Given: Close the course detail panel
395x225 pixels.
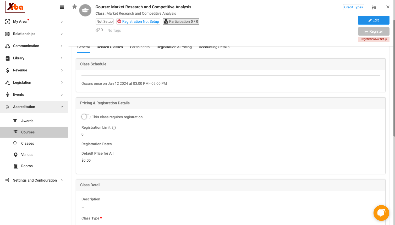Looking at the screenshot, I should click(x=388, y=7).
